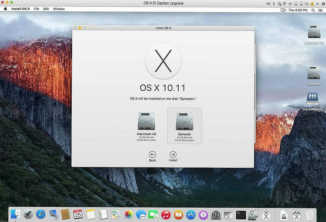This screenshot has width=326, height=222.
Task: Open SharedFolders desktop icon
Action: coord(312,101)
